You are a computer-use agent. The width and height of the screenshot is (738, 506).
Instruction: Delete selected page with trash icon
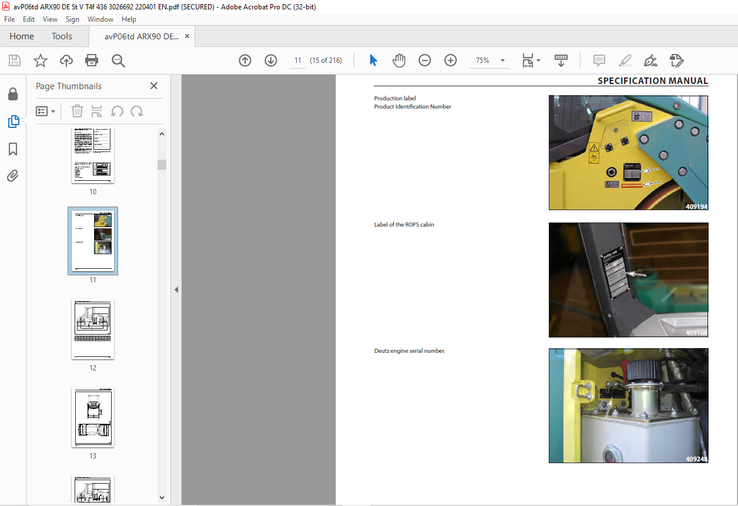(x=77, y=111)
